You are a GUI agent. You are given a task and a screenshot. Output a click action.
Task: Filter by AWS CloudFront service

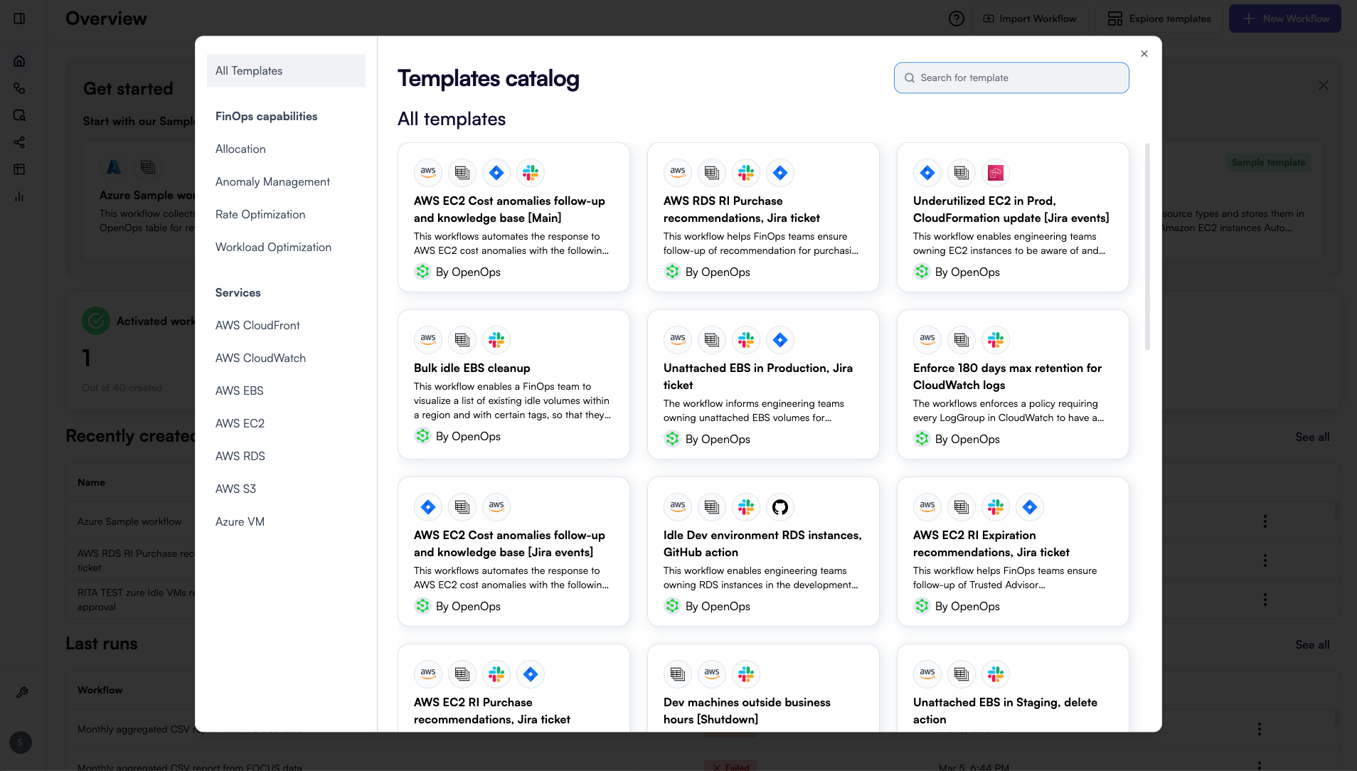click(x=257, y=325)
